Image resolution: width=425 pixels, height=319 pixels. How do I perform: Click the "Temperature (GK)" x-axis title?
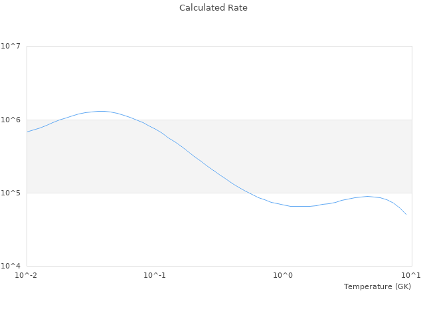(377, 286)
